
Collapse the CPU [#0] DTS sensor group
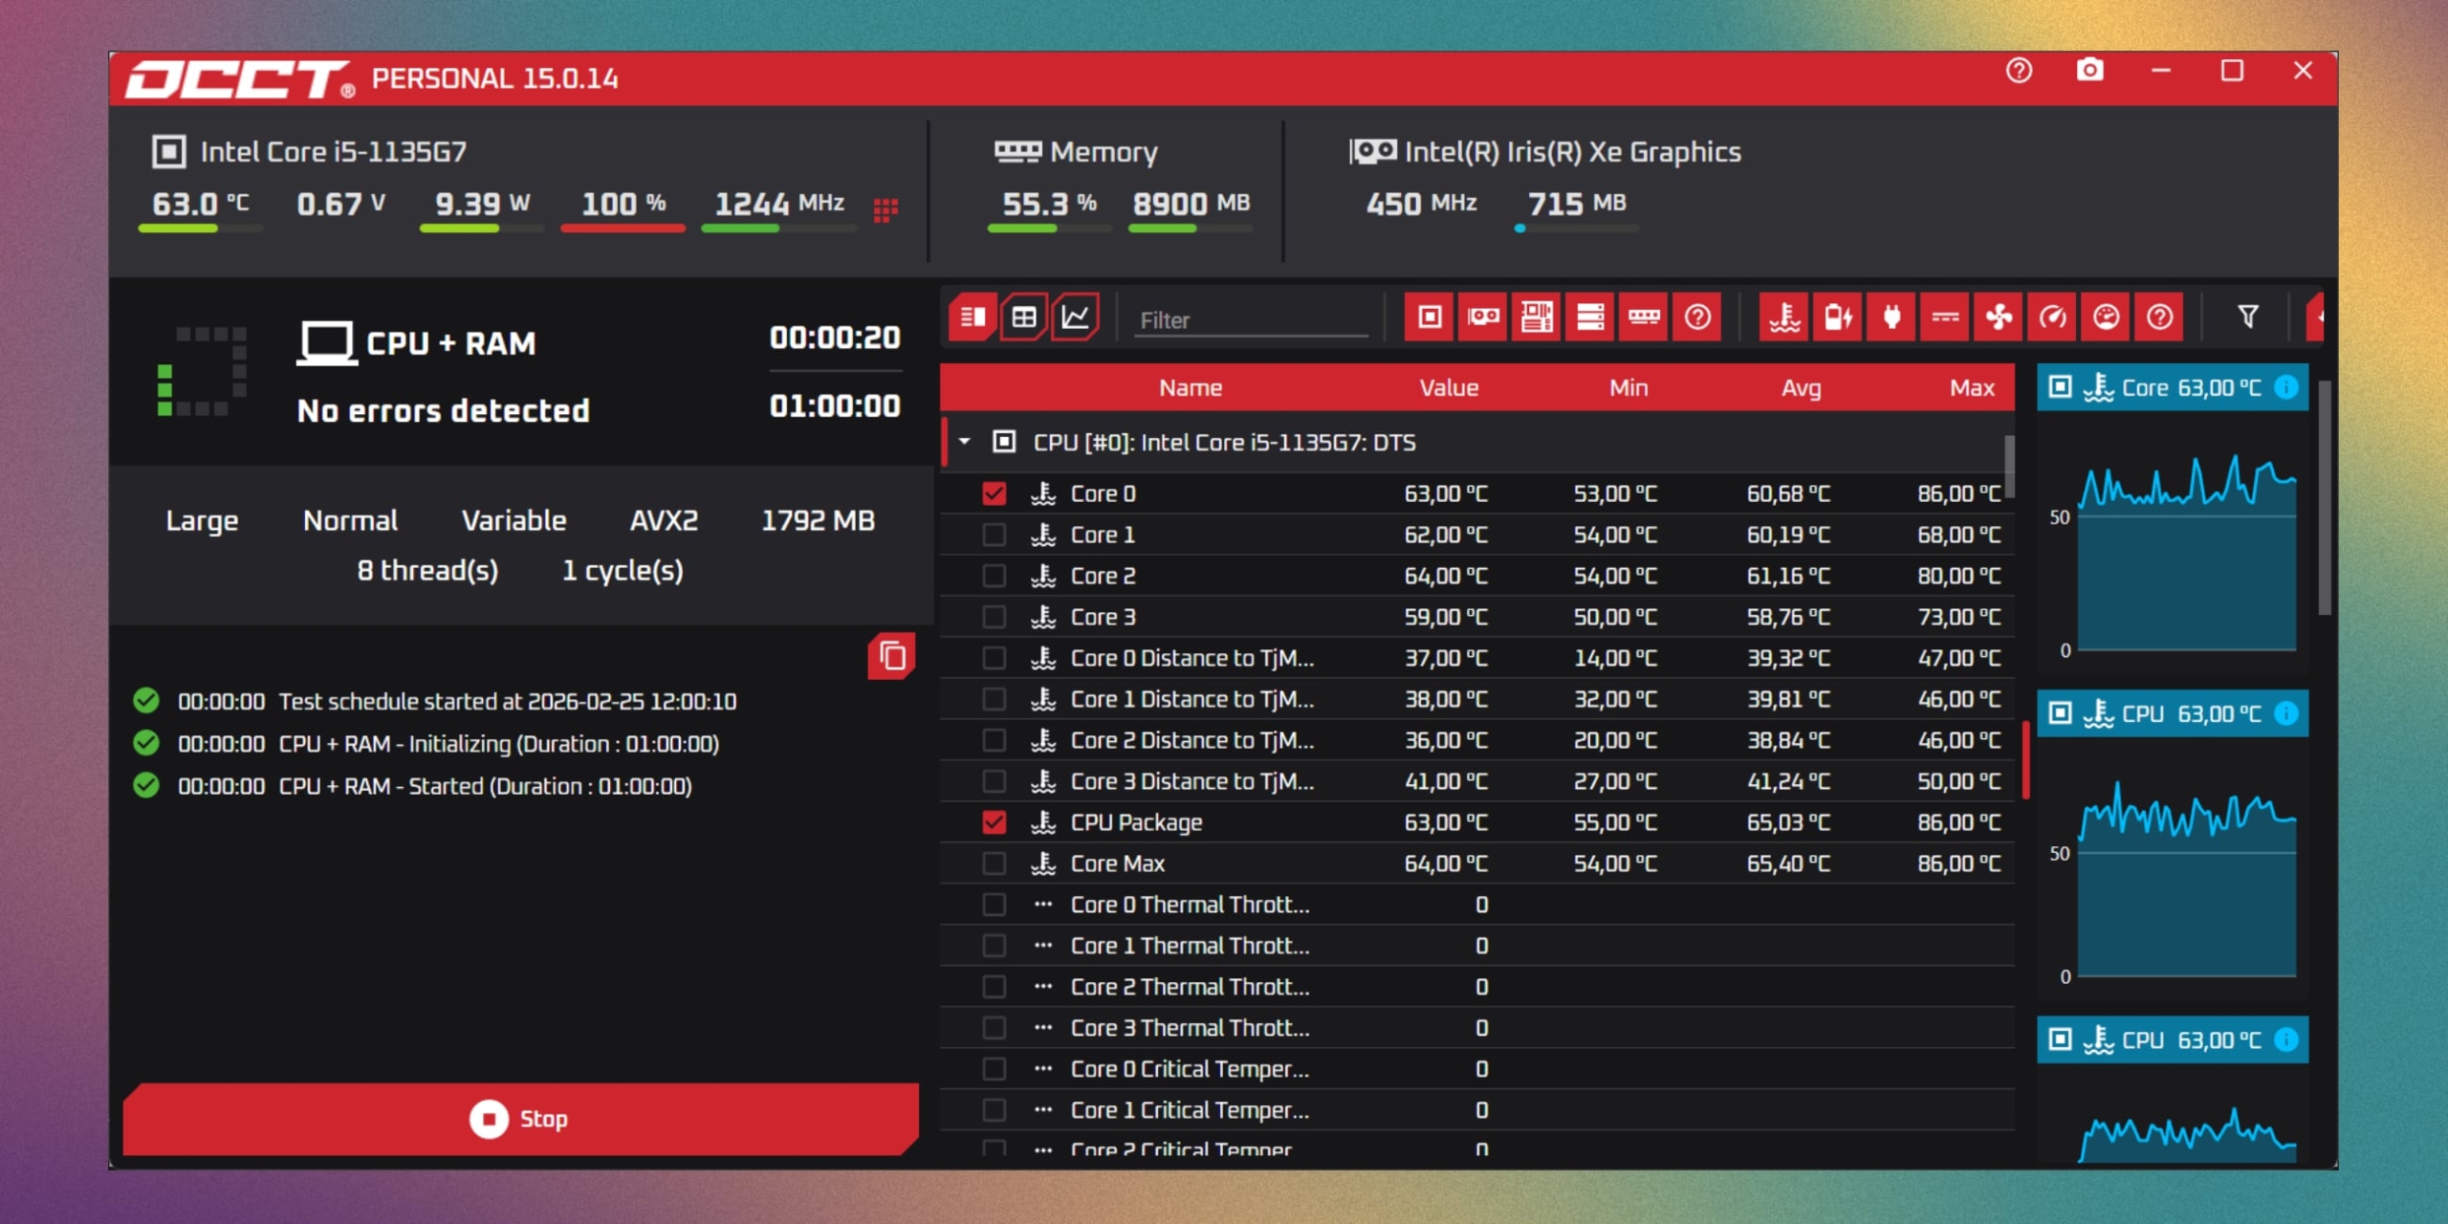[965, 442]
